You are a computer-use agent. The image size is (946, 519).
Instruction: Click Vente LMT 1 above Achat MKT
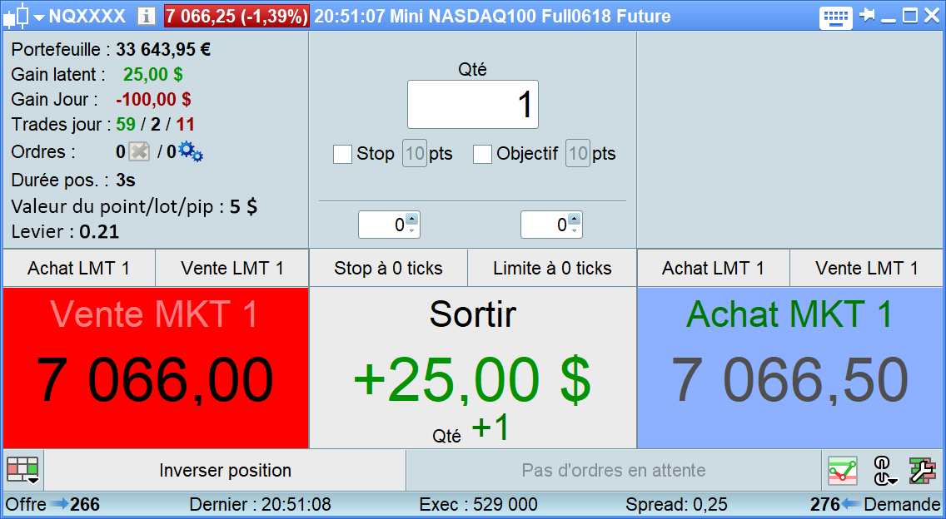[x=867, y=269]
